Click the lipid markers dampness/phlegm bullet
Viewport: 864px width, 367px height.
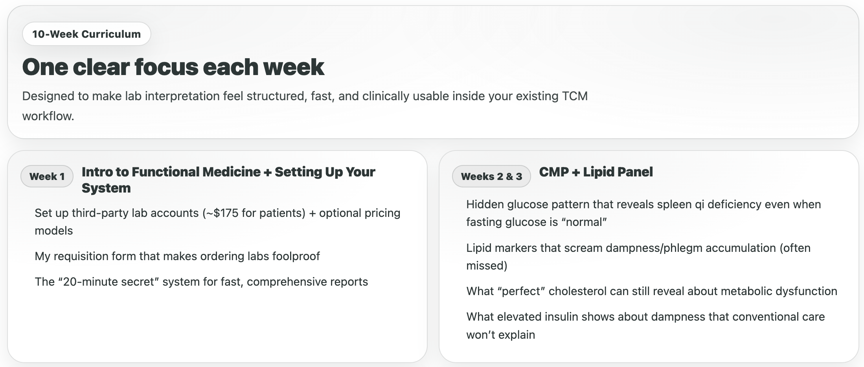click(638, 257)
